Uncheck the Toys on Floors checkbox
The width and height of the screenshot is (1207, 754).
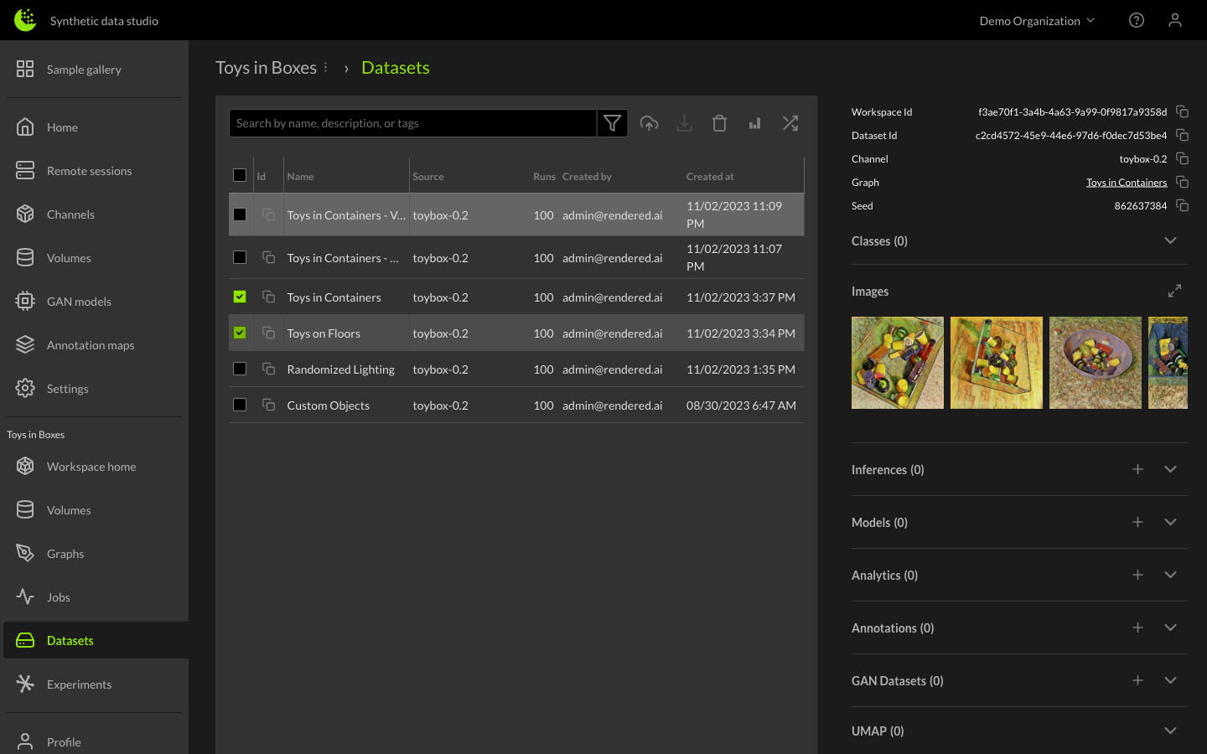pos(240,333)
